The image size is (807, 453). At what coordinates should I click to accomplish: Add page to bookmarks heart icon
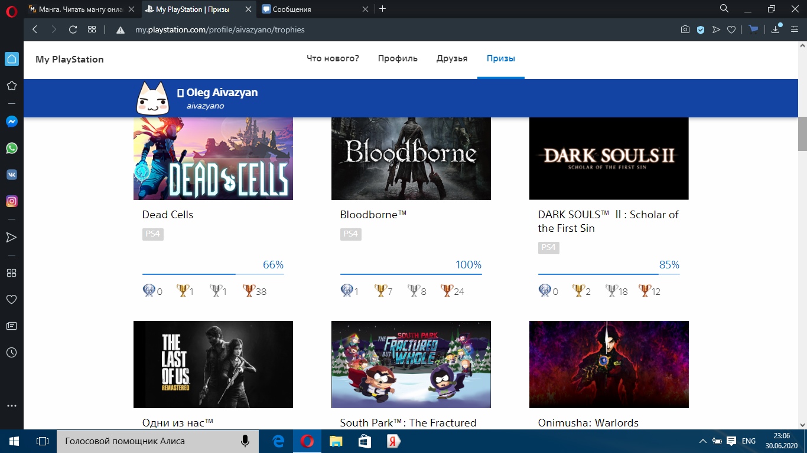(x=731, y=29)
